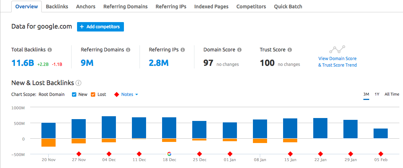Image resolution: width=403 pixels, height=168 pixels.
Task: Click the Add competitors button
Action: pyautogui.click(x=101, y=27)
